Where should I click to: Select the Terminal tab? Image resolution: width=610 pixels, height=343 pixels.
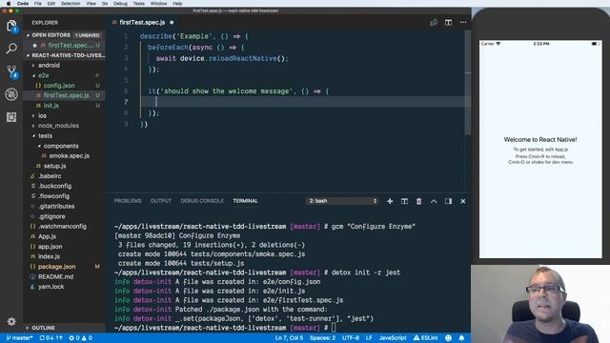[245, 201]
